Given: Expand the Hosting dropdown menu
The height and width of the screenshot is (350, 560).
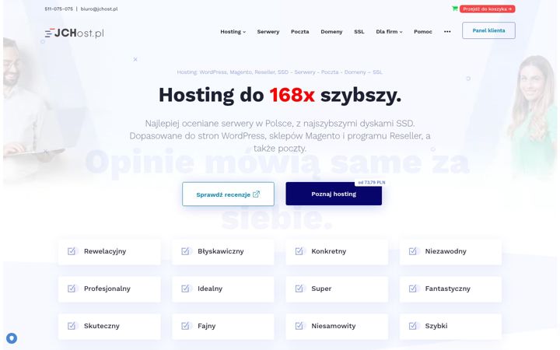Looking at the screenshot, I should [x=233, y=31].
